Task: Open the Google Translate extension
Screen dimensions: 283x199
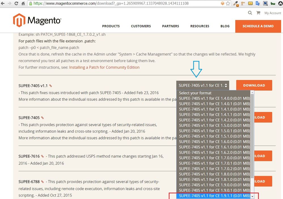Action: click(x=258, y=3)
